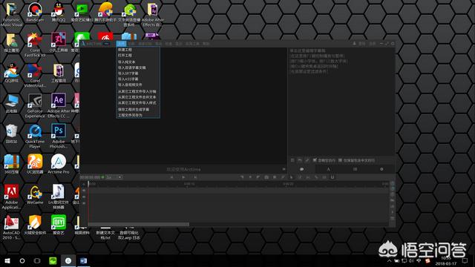475x267 pixels.
Task: Select 火绒安全软件 desktop icon
Action: [x=35, y=225]
